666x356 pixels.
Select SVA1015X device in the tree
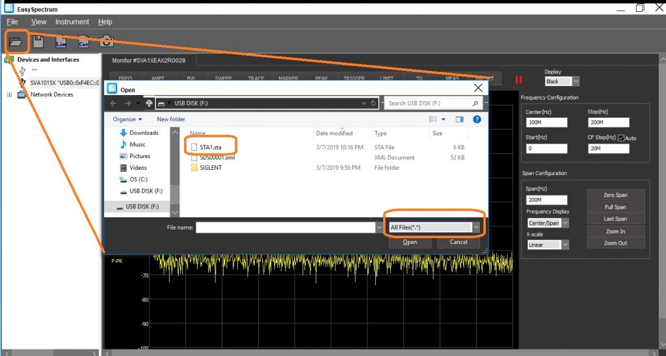64,83
